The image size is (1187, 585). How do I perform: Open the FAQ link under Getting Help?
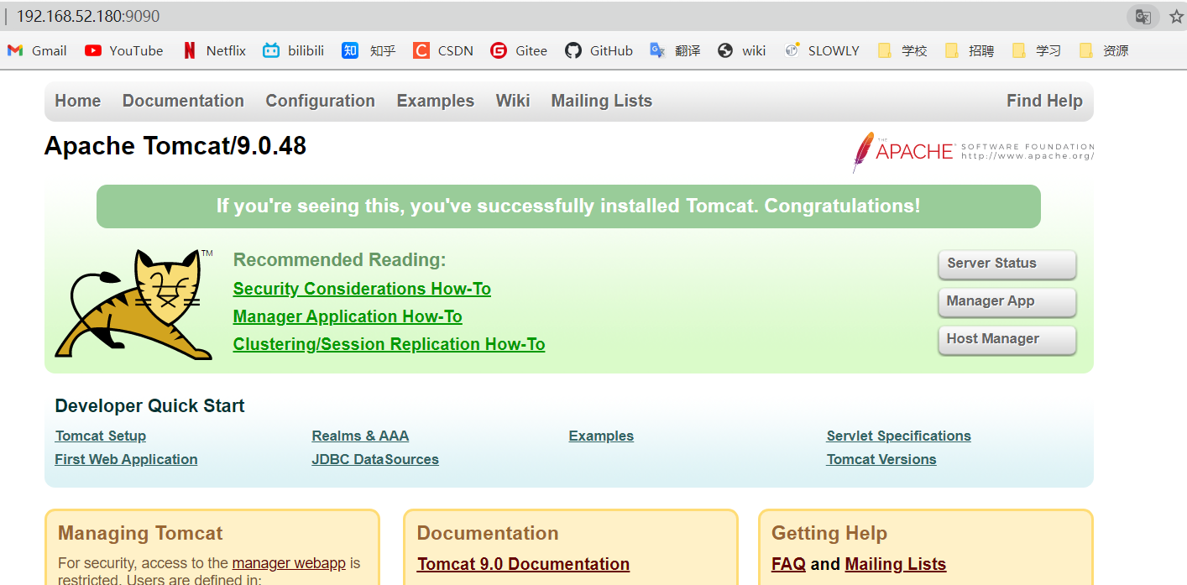coord(788,564)
